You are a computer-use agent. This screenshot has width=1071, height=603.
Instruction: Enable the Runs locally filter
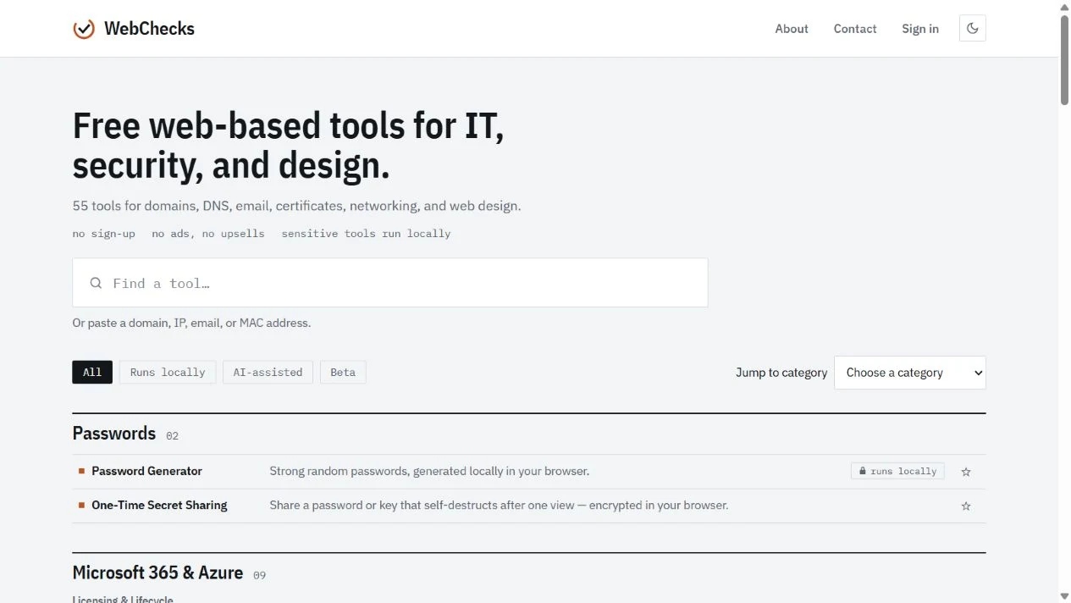tap(168, 372)
